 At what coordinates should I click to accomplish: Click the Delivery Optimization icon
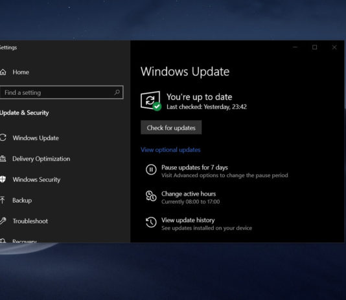coord(3,158)
